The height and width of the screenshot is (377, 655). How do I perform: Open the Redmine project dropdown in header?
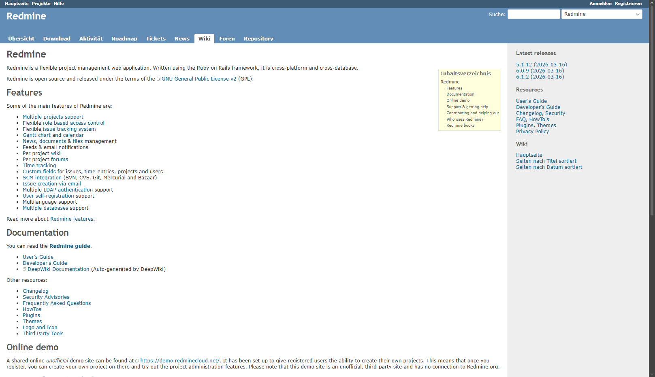602,14
